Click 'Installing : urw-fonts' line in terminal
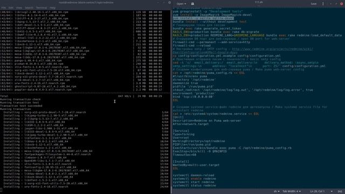 click(x=36, y=187)
